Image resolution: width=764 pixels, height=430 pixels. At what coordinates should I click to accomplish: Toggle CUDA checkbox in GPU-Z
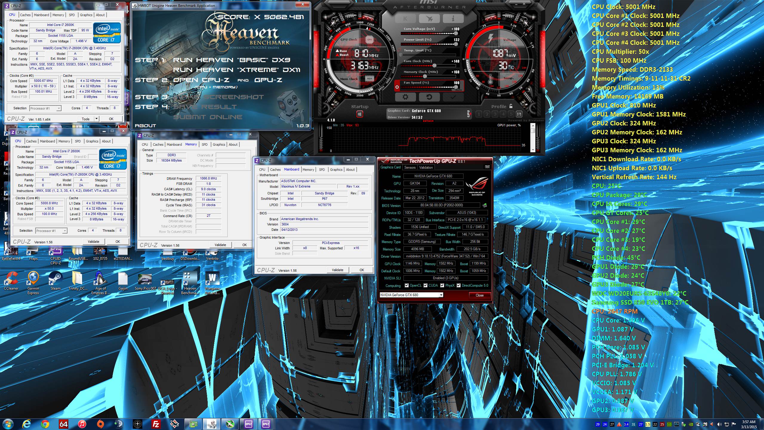click(425, 285)
